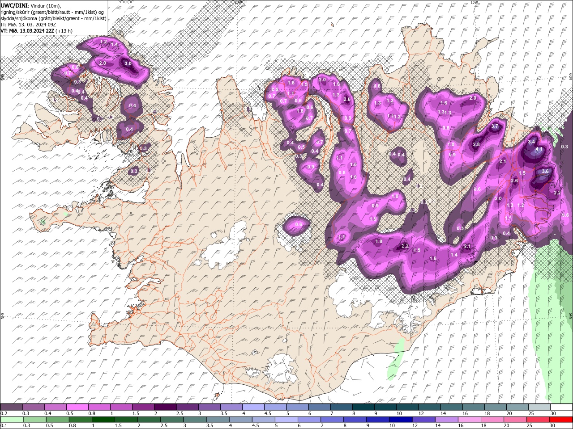This screenshot has width=573, height=429.
Task: Click the '3.4' snowfall value on the map
Action: (532, 142)
